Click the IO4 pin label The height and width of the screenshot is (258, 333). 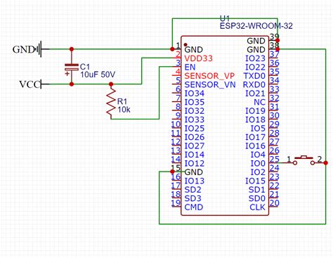pyautogui.click(x=258, y=155)
